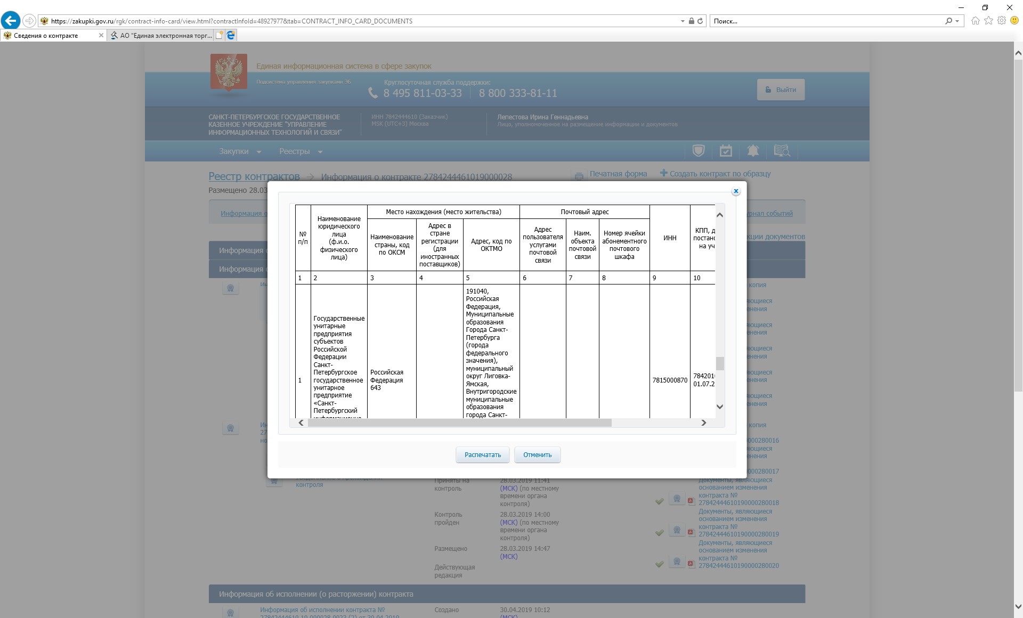Click the Распечатать button

(483, 455)
